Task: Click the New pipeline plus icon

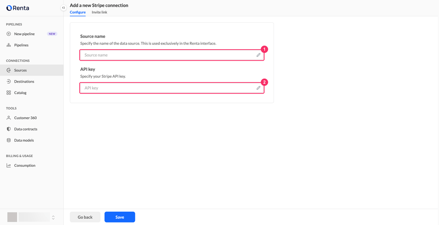Action: 9,34
